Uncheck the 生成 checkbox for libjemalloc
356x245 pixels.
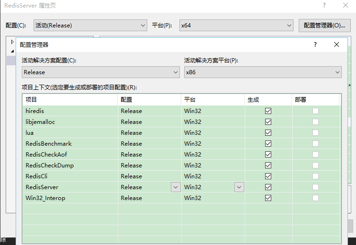(268, 122)
